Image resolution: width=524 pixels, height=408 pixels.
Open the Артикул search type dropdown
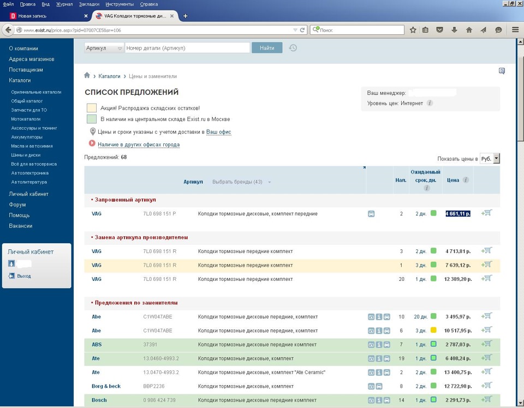(104, 48)
